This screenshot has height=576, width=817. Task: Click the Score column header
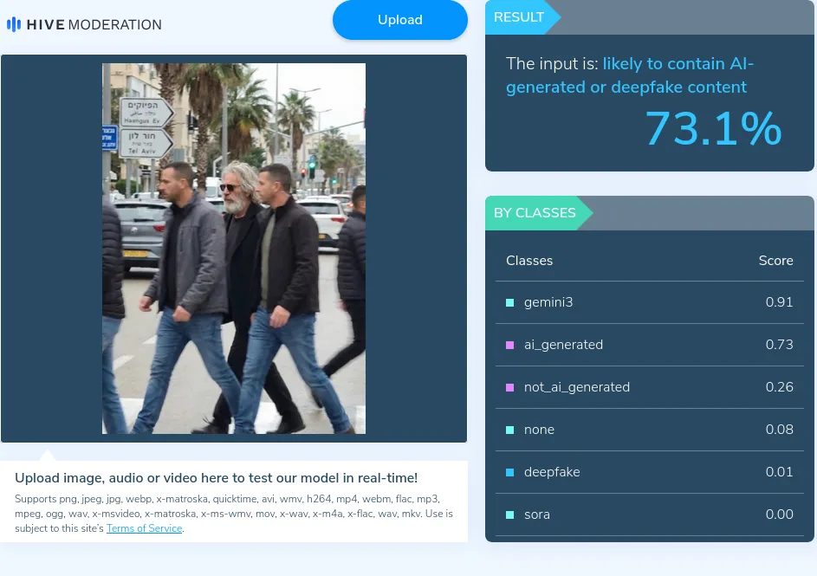775,261
